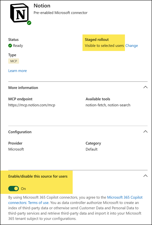Select the https://mcp.notion.com/mcp endpoint URL
152x225 pixels.
[32, 105]
